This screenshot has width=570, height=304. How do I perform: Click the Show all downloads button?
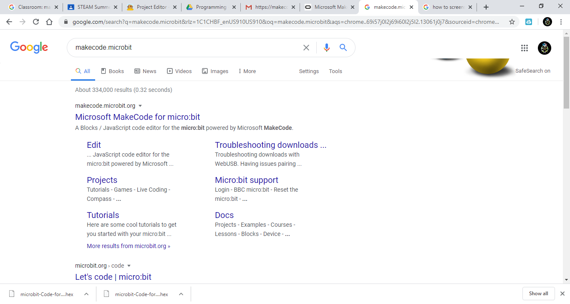(x=538, y=294)
